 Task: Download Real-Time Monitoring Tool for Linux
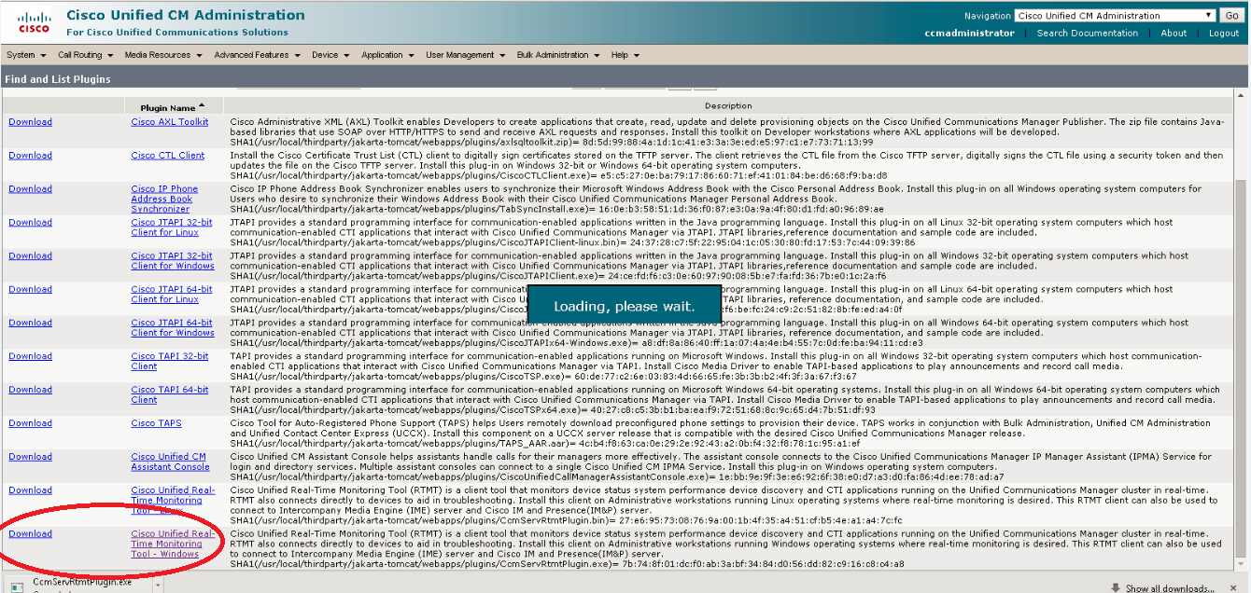30,491
